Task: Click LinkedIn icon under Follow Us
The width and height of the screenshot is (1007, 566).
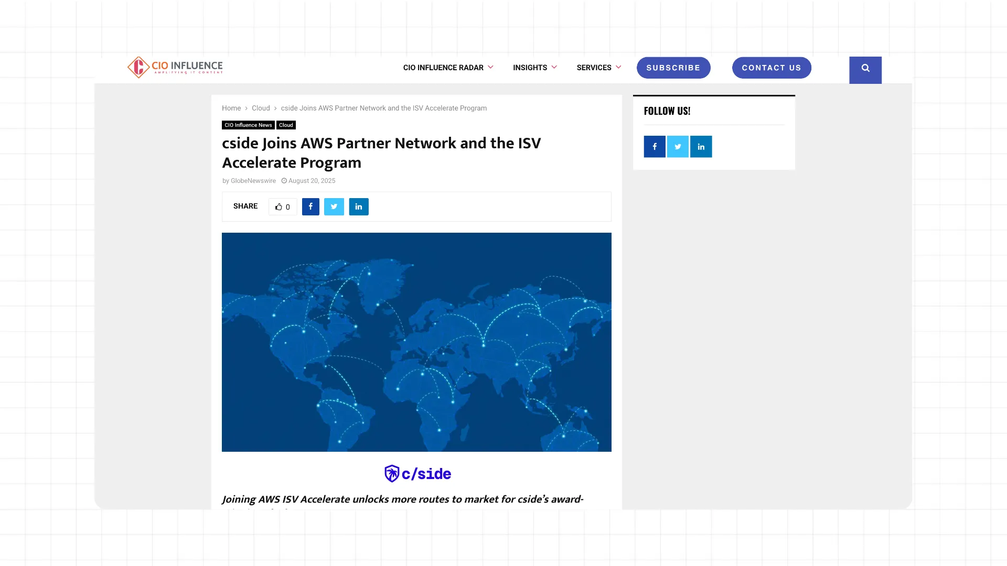Action: point(701,147)
